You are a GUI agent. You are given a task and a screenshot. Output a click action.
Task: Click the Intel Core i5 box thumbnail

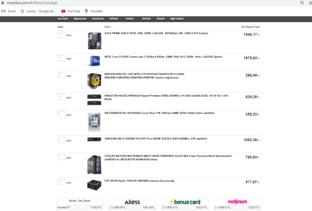(x=94, y=61)
